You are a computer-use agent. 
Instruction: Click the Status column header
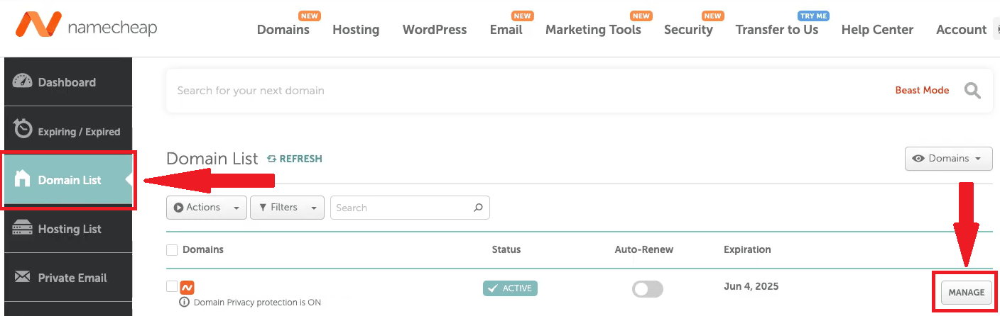506,249
